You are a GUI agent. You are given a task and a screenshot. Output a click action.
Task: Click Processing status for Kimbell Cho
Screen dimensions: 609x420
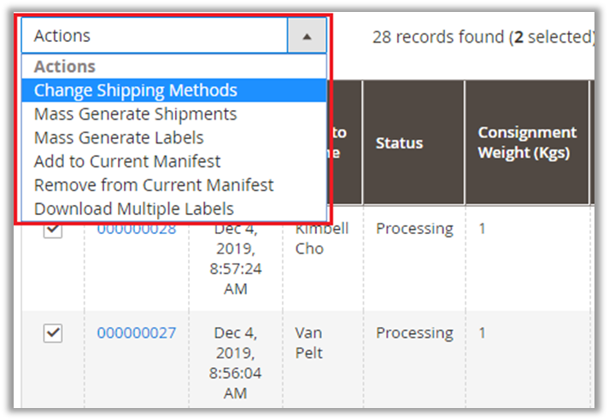[x=414, y=229]
